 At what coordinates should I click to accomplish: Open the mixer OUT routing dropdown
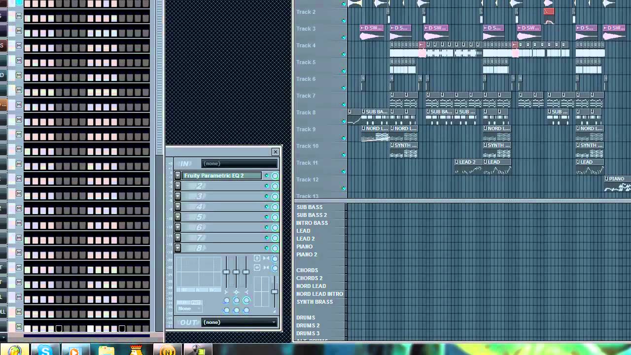[x=240, y=322]
